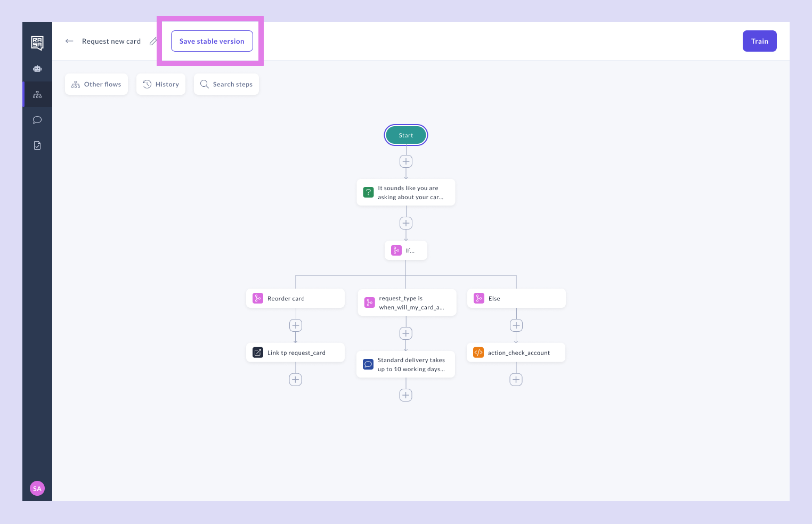812x524 pixels.
Task: Open the action_check_account step
Action: [516, 353]
